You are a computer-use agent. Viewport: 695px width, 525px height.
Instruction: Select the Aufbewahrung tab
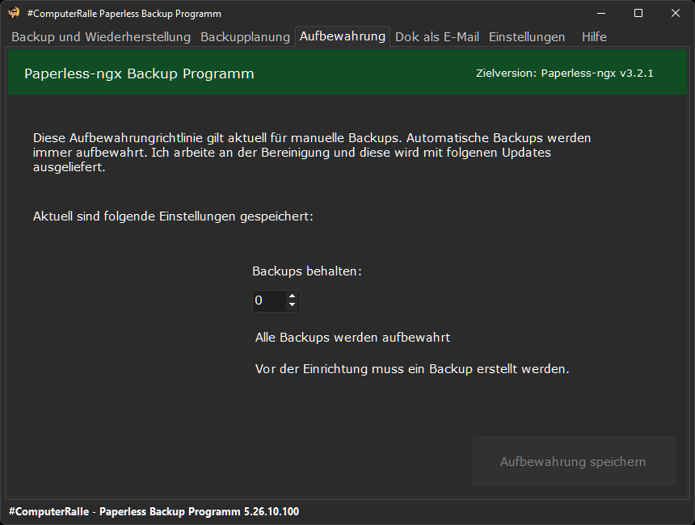pos(343,36)
